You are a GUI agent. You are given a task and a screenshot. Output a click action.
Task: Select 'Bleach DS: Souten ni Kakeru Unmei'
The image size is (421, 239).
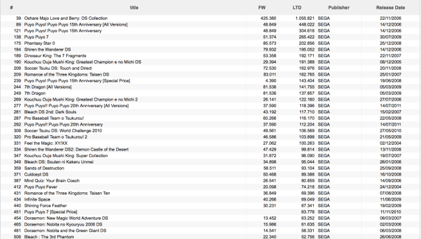pos(58,162)
